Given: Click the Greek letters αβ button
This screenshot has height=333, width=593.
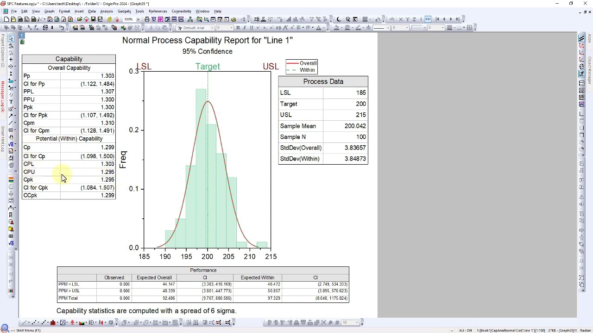Looking at the screenshot, I should pos(278,28).
